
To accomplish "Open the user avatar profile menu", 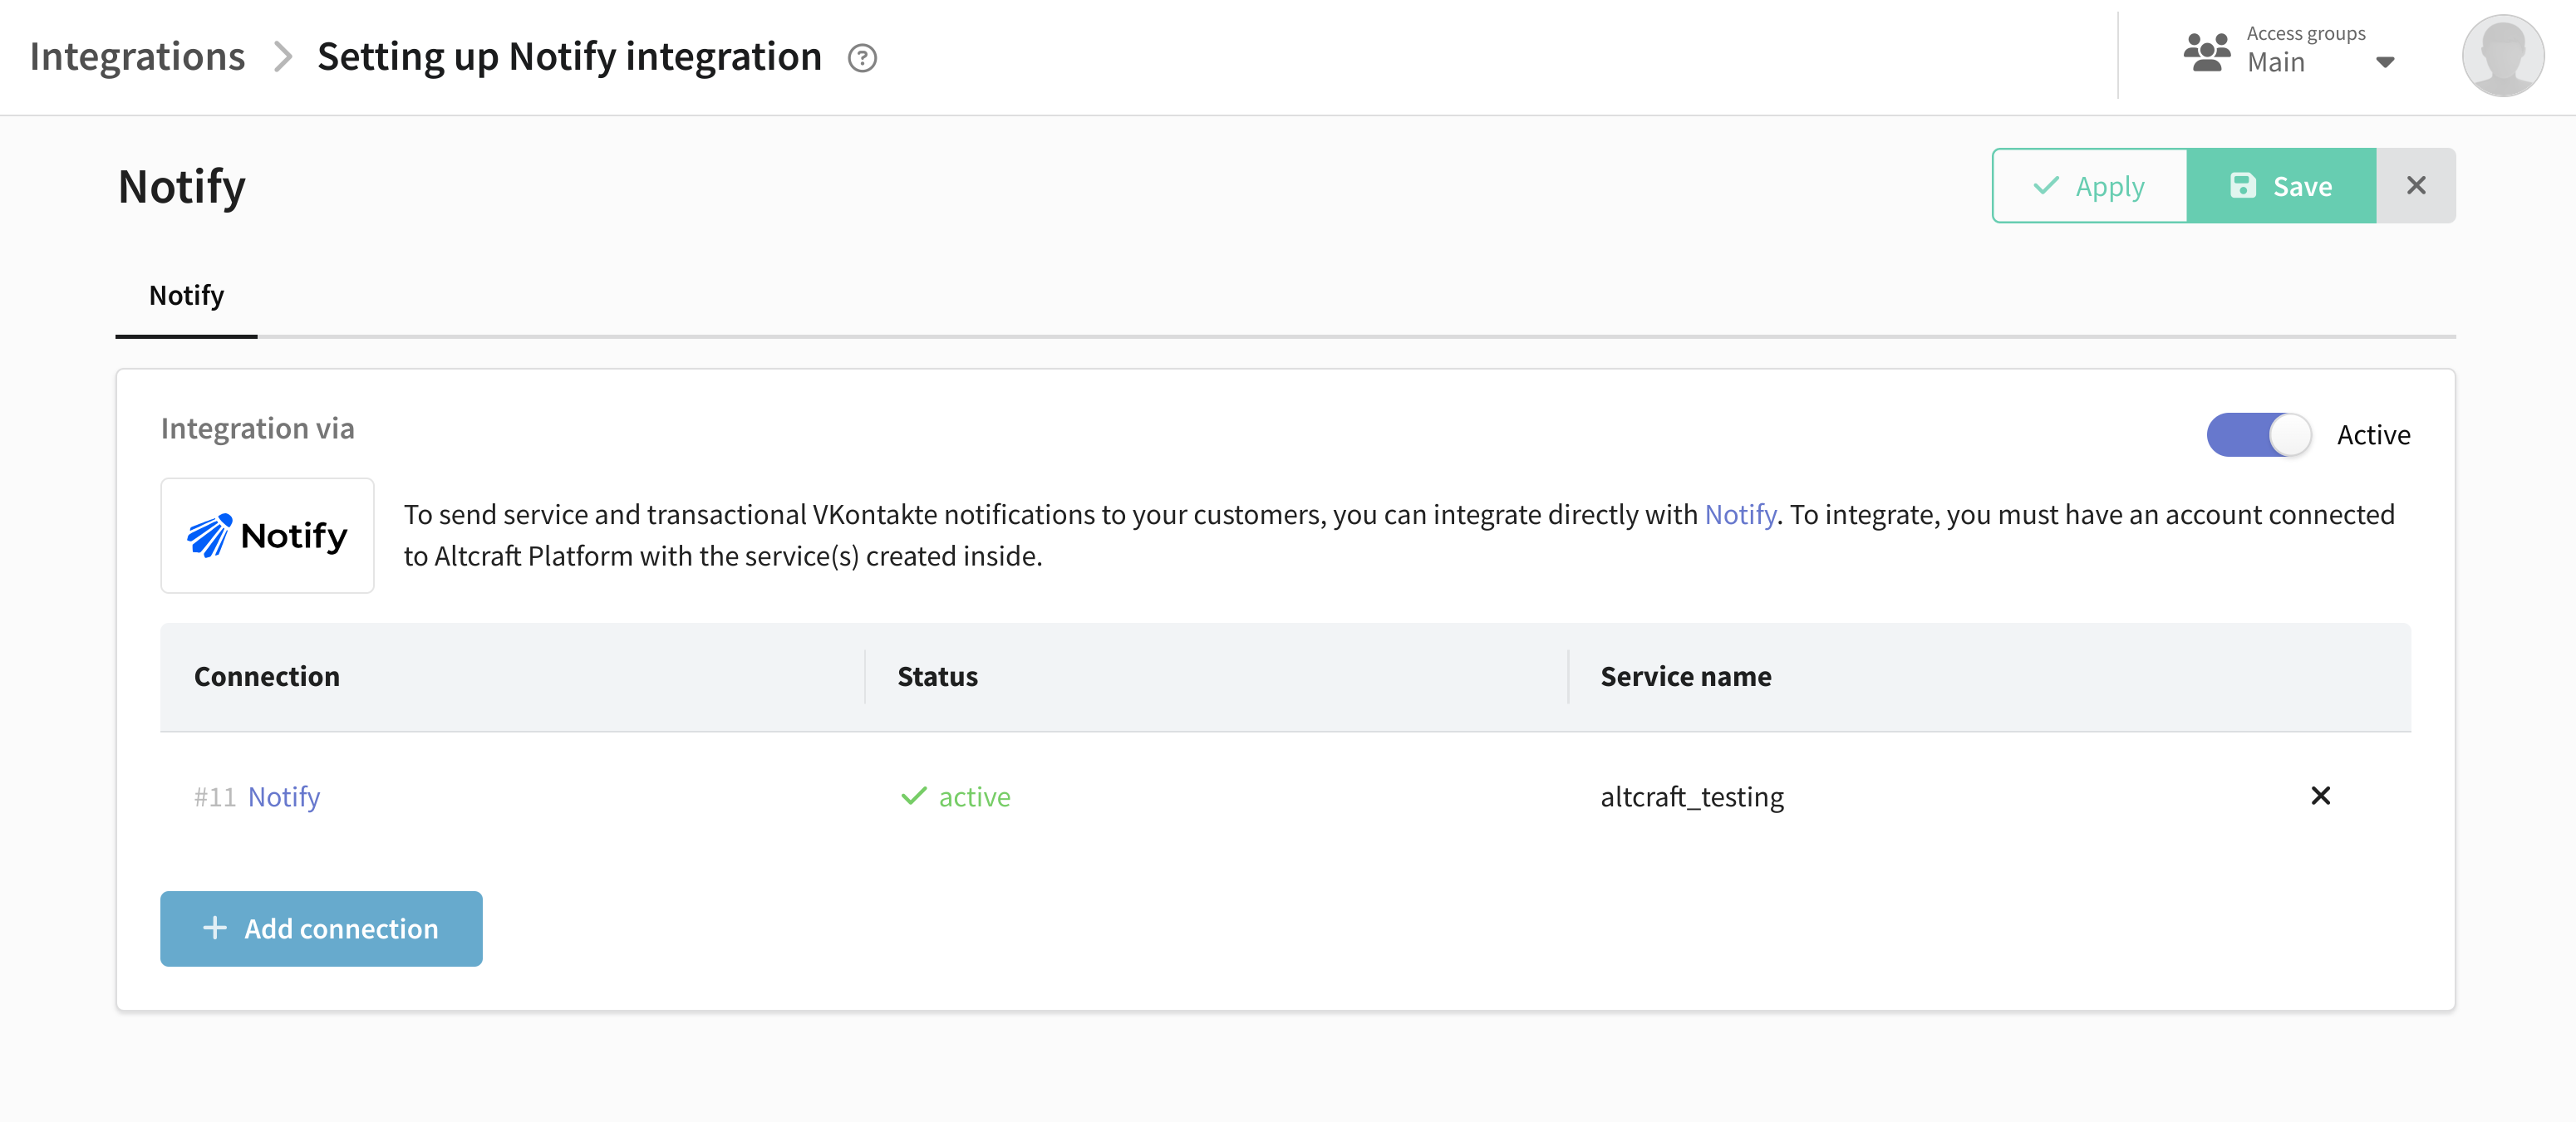I will [2503, 56].
